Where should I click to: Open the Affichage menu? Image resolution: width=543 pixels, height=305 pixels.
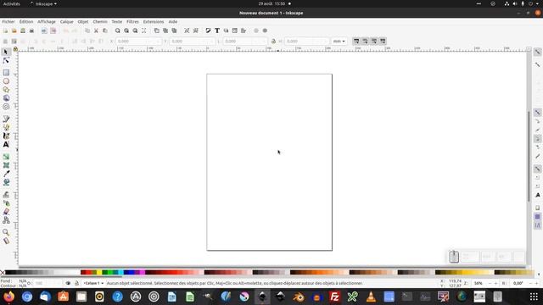pos(47,21)
